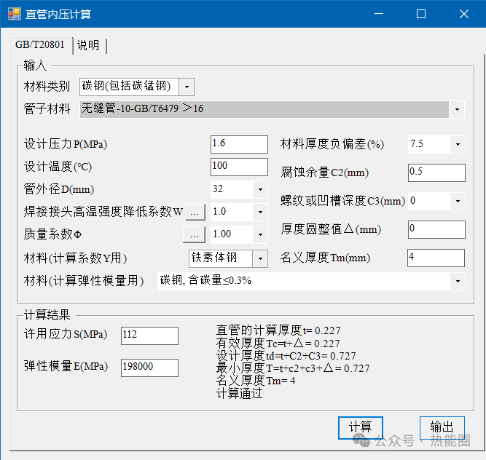Open the 材料(计算弹性模量用) dropdown
Image resolution: width=486 pixels, height=460 pixels.
pos(458,281)
